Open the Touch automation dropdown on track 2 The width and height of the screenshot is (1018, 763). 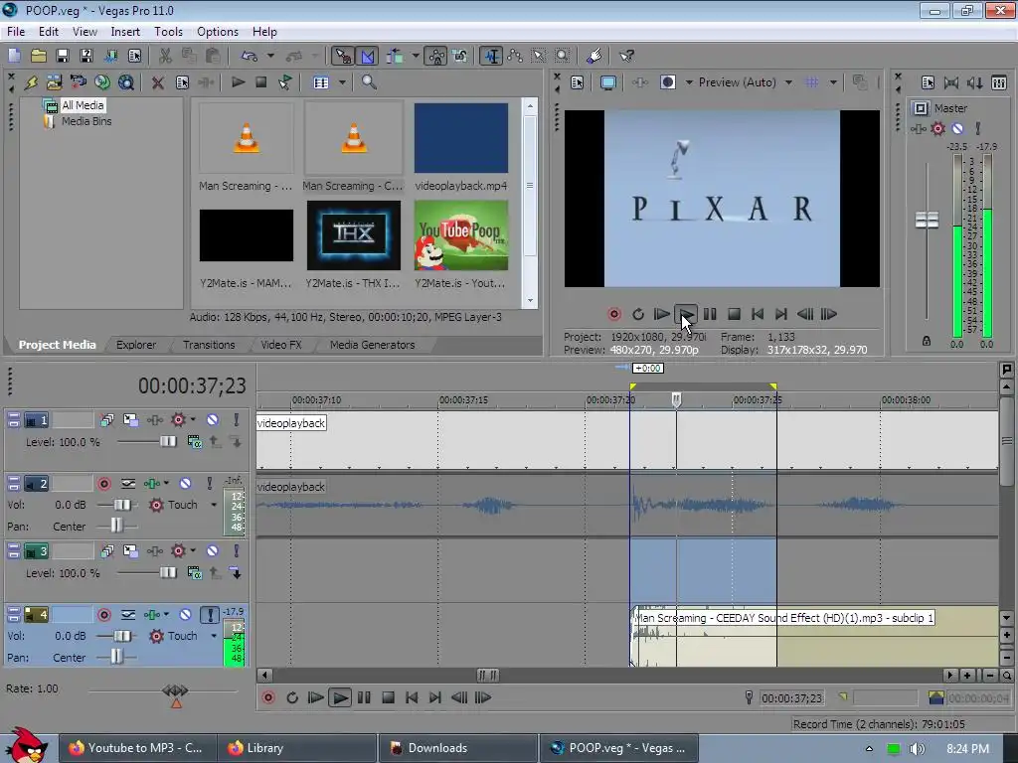coord(214,505)
